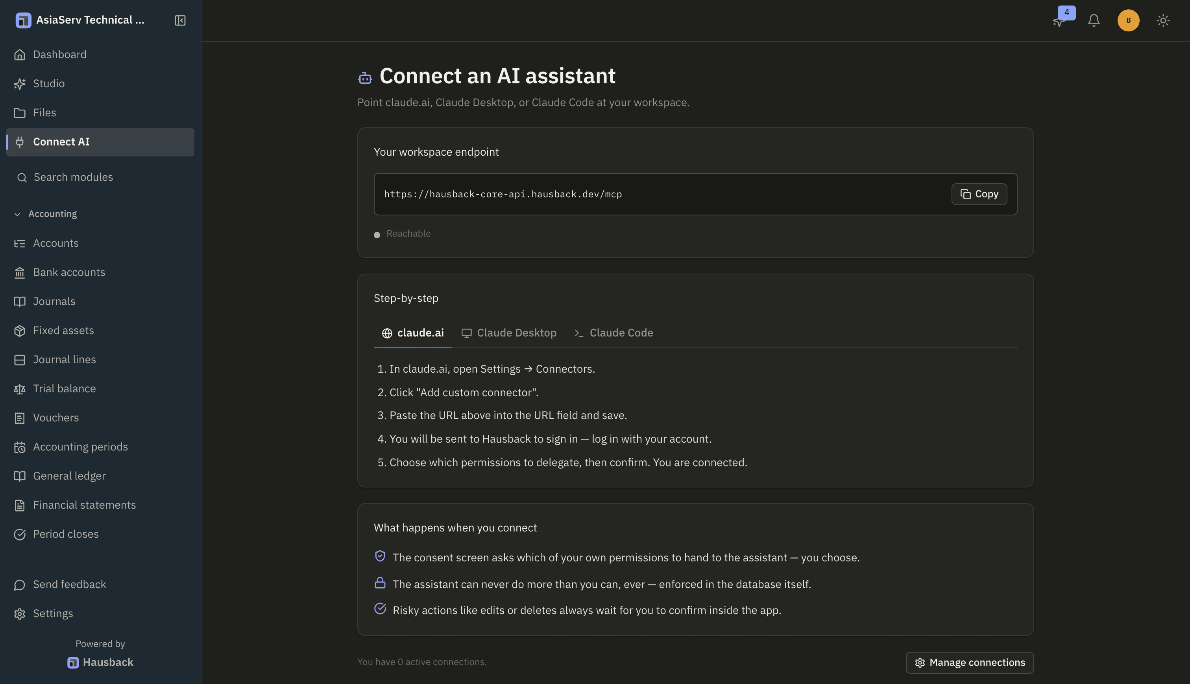Copy the workspace endpoint URL
Viewport: 1190px width, 684px height.
tap(979, 194)
